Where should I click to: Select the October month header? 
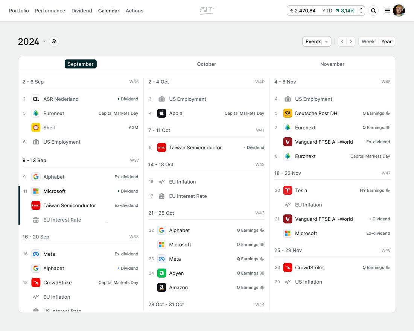coord(207,64)
